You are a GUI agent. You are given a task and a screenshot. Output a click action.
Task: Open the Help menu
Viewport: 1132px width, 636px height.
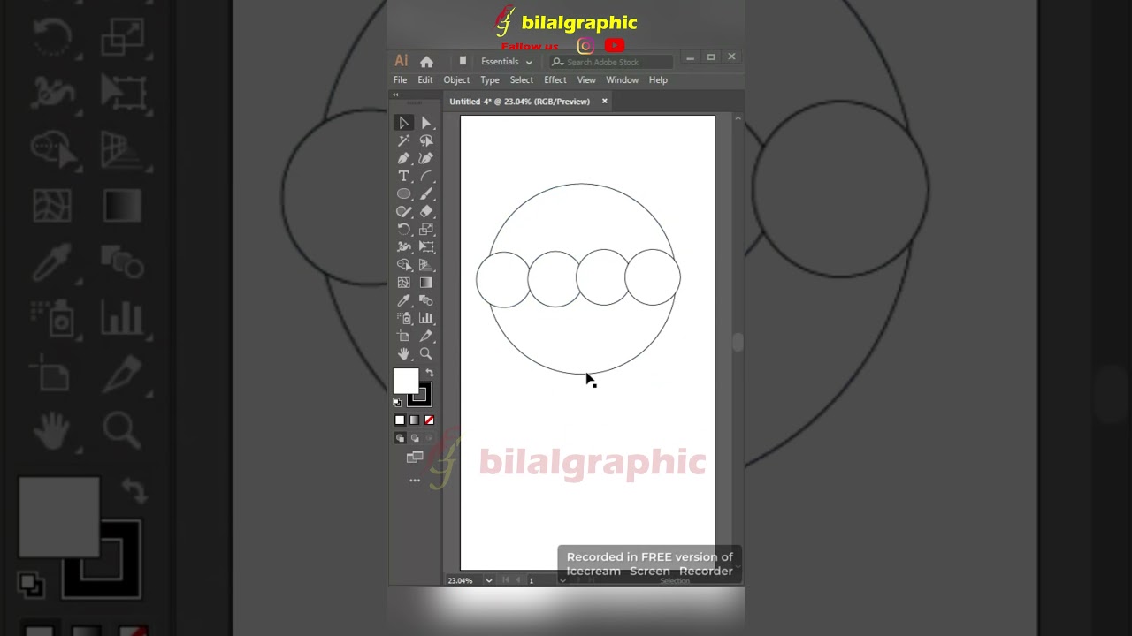pos(658,79)
